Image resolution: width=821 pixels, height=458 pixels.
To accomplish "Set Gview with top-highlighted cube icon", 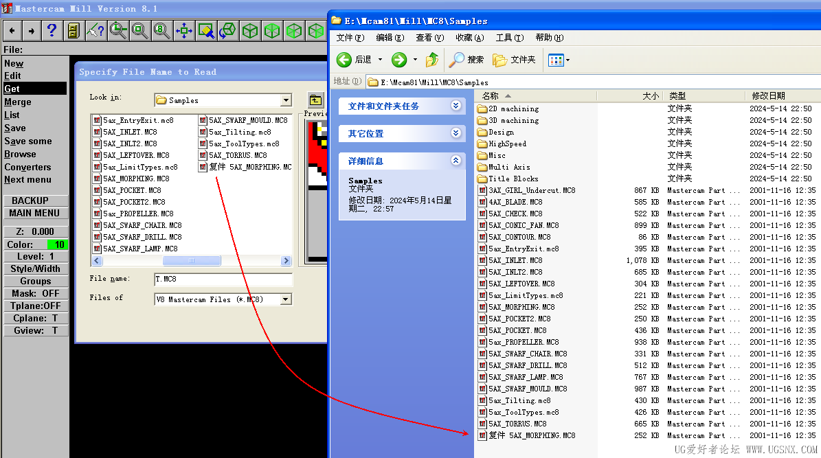I will (x=272, y=31).
